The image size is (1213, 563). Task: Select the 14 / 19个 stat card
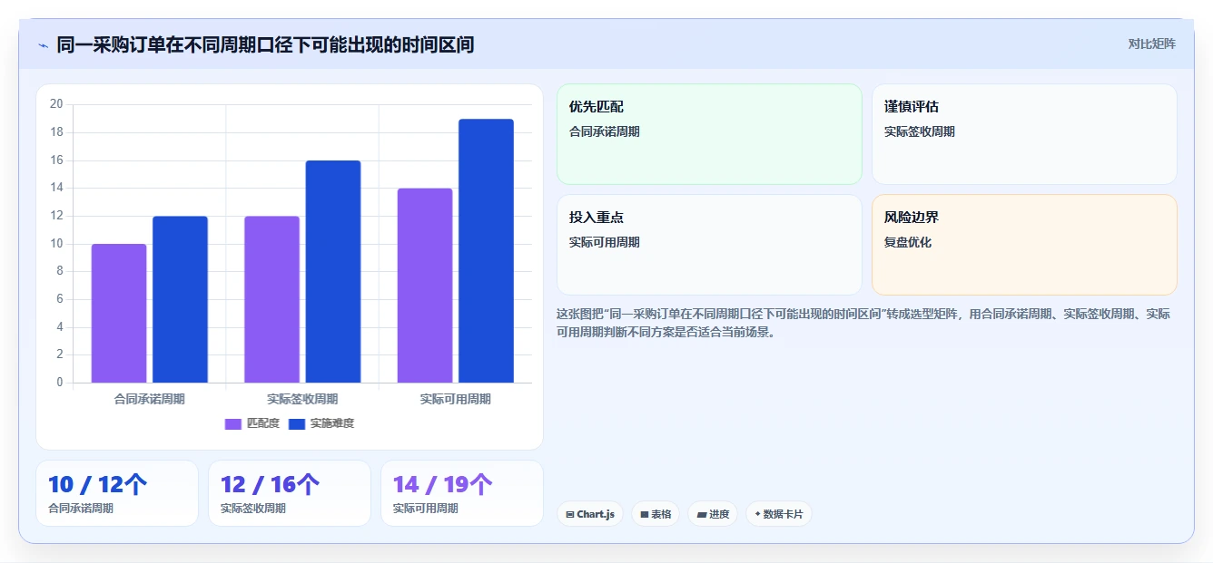[462, 493]
